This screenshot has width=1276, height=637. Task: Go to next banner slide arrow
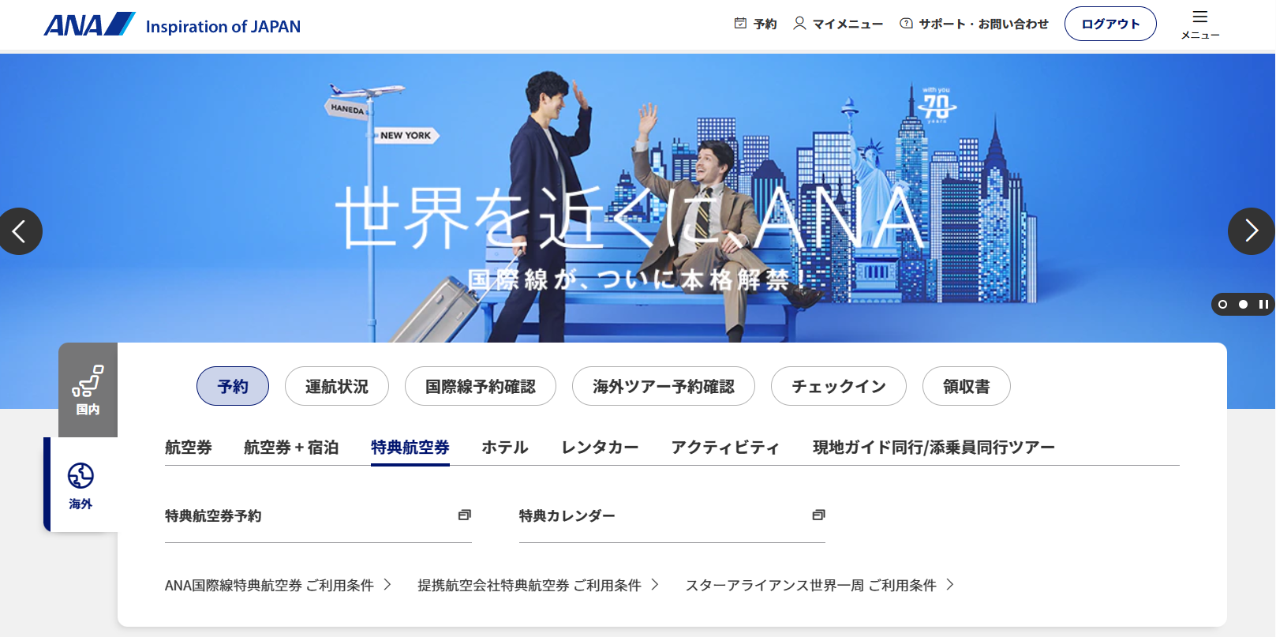(1251, 231)
